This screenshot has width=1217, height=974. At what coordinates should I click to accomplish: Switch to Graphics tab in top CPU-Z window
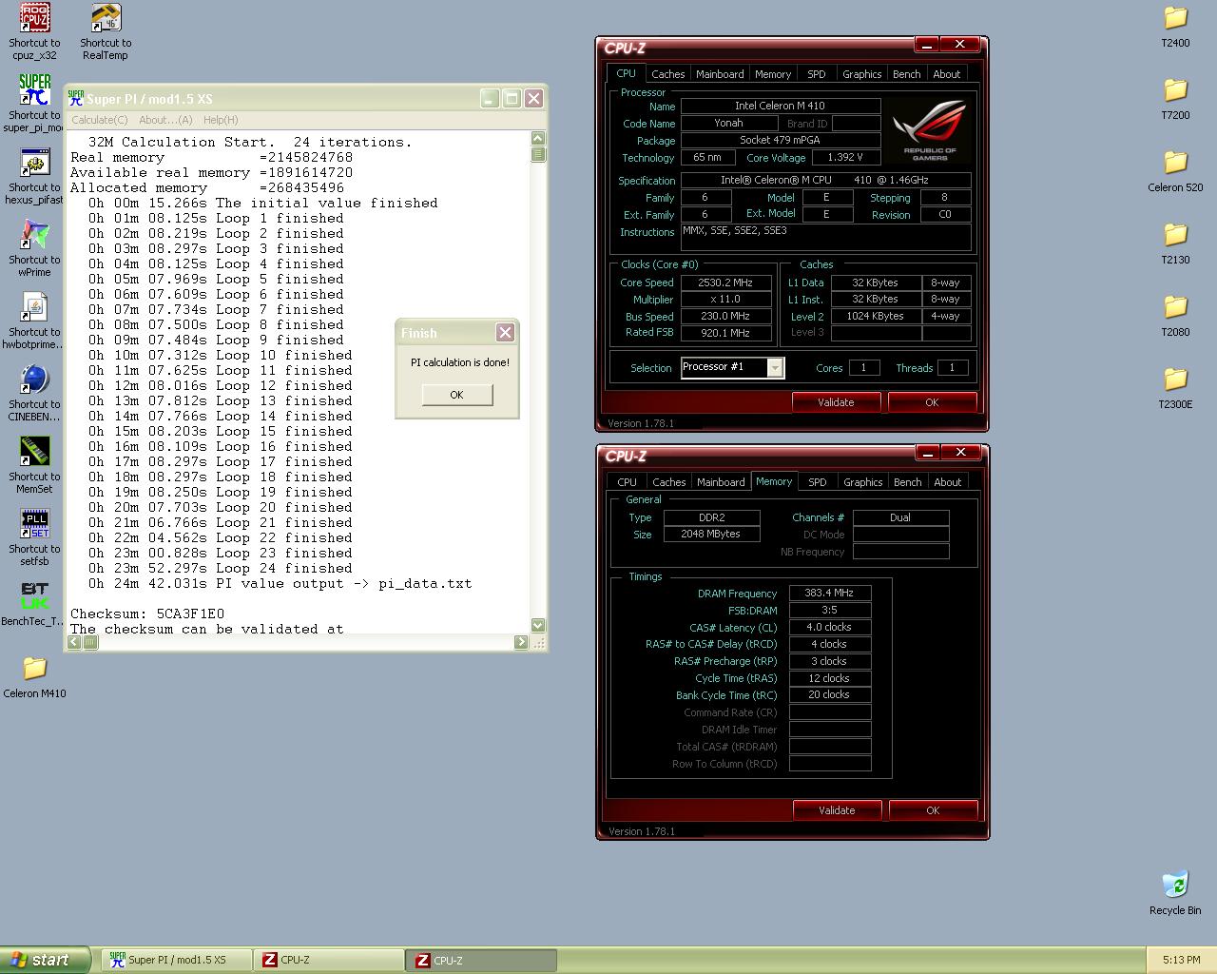(862, 74)
